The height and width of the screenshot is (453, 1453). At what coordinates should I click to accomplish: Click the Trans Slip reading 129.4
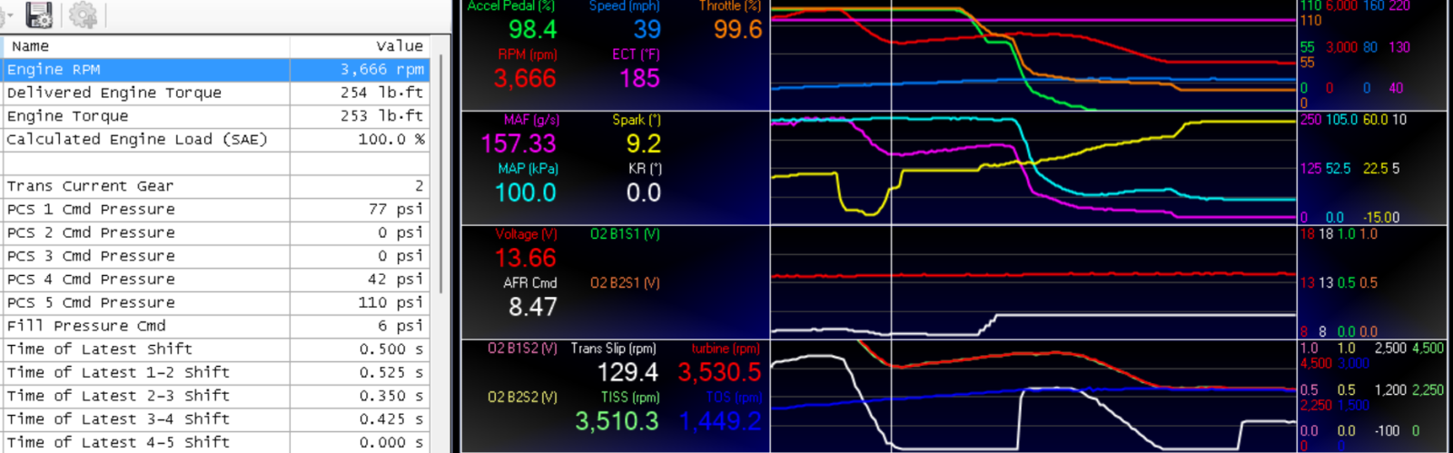[628, 372]
